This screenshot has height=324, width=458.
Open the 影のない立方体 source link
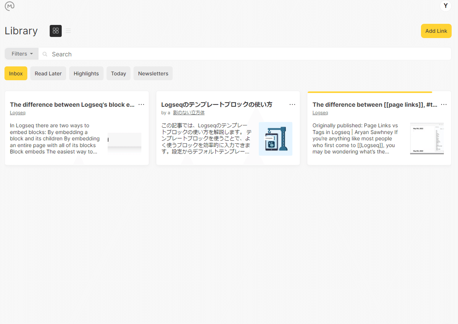pyautogui.click(x=189, y=113)
